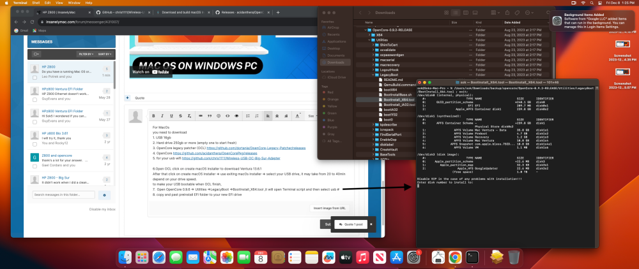Open the acidanthera OpenCorePkg releases link
Image resolution: width=639 pixels, height=269 pixels.
(215, 154)
